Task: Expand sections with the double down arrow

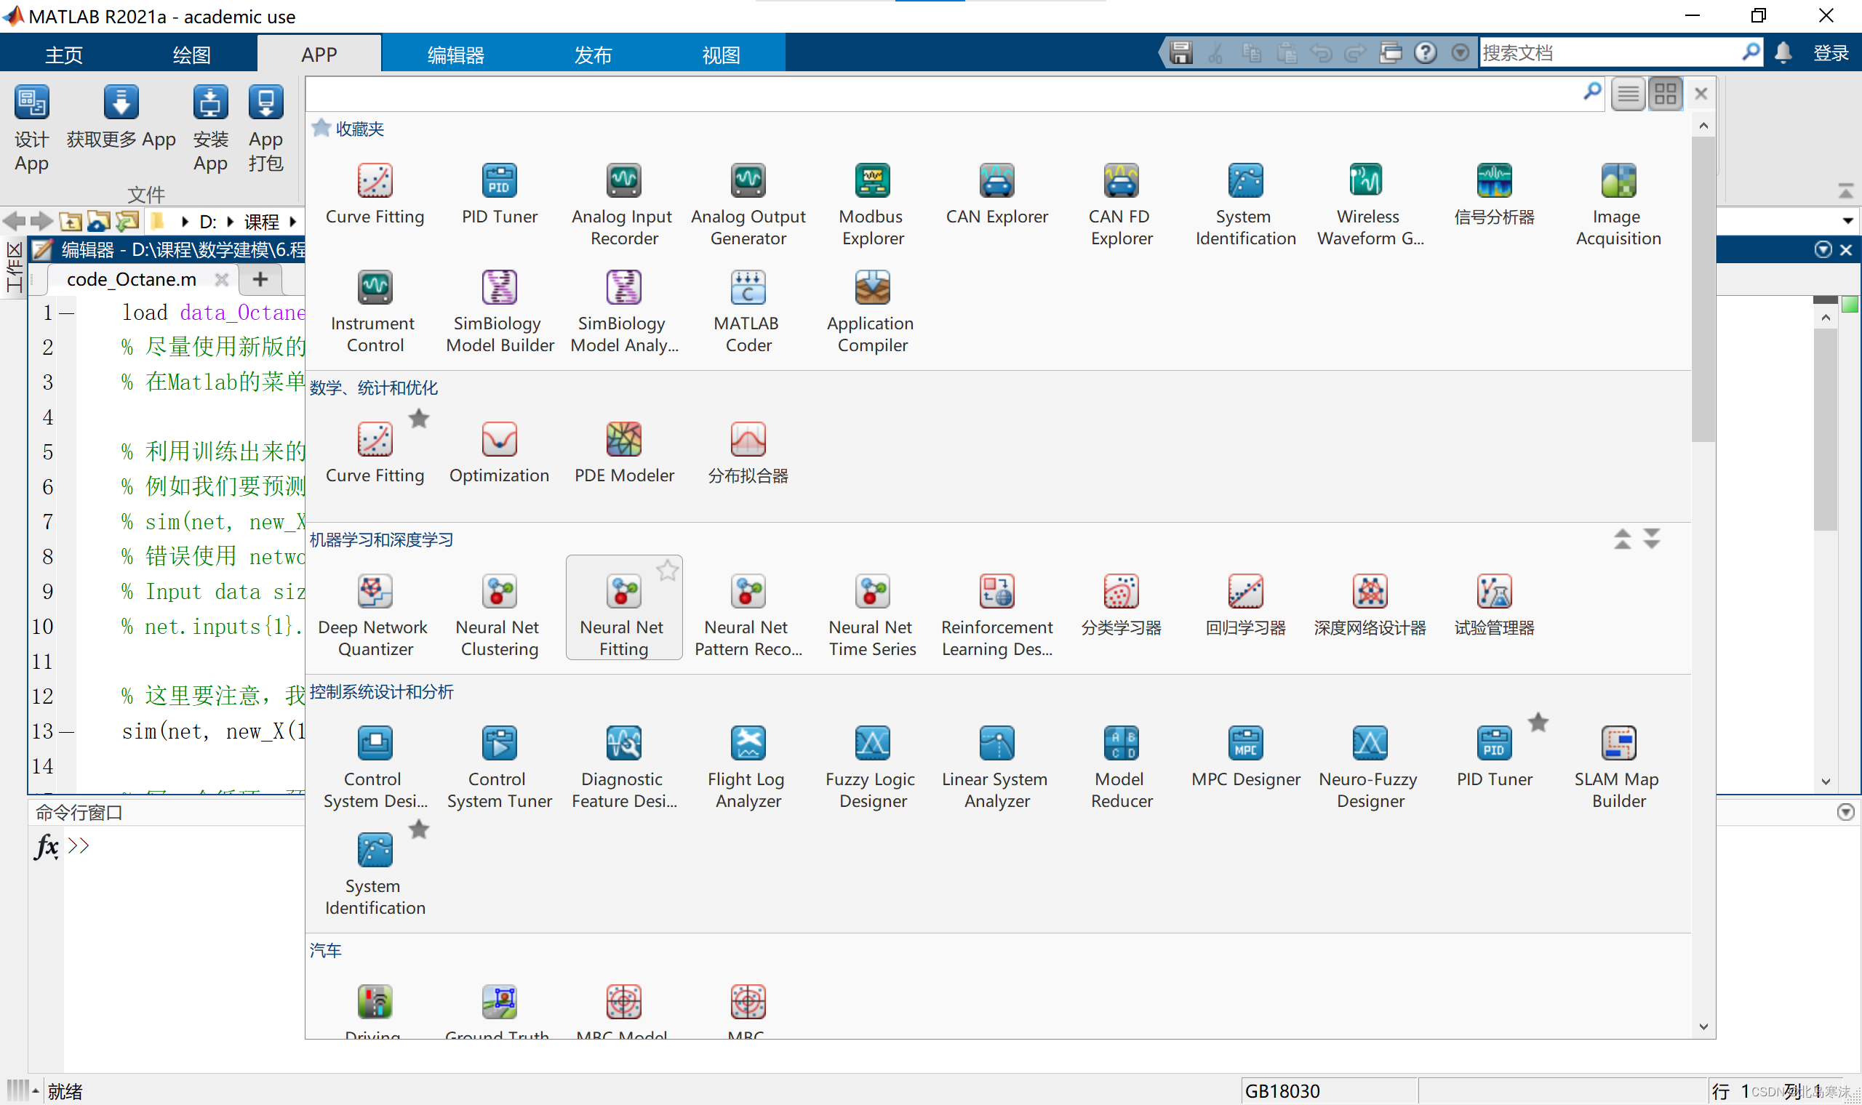Action: 1651,539
